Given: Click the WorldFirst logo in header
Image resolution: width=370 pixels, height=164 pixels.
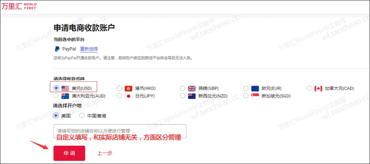Looking at the screenshot, I should 19,6.
